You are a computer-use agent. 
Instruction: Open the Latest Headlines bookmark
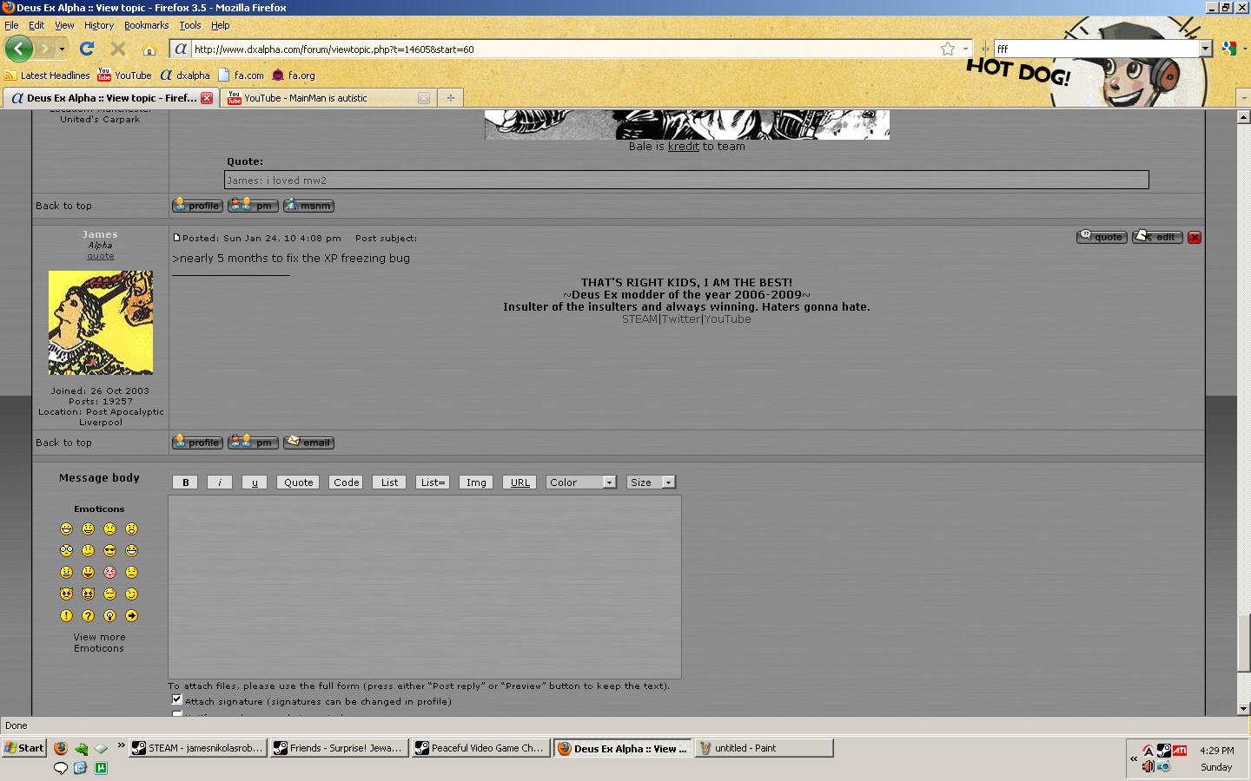coord(47,75)
